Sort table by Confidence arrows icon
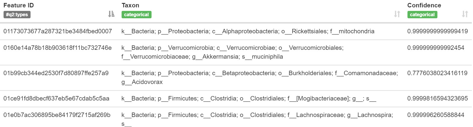This screenshot has width=473, height=127. [x=465, y=14]
